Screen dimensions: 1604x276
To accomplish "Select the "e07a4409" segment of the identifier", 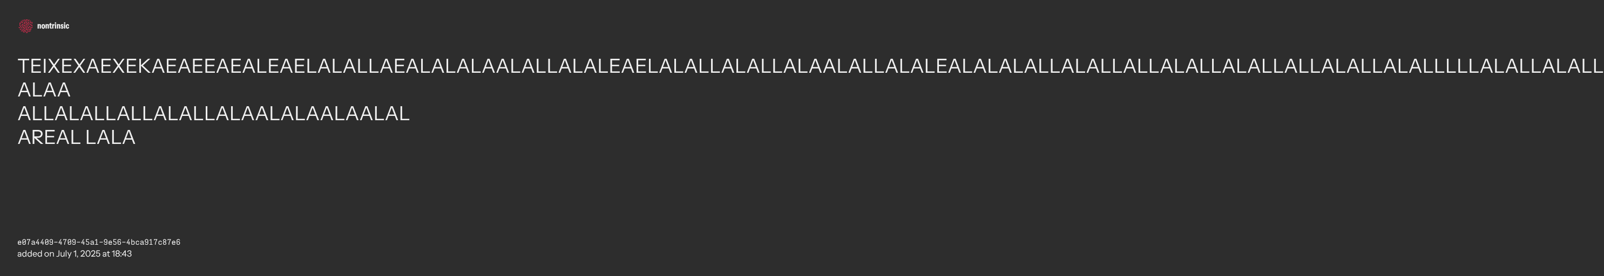I will pos(36,243).
